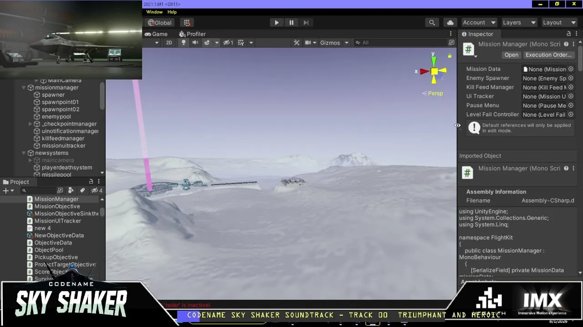
Task: Switch to the Profiler tab
Action: 192,34
